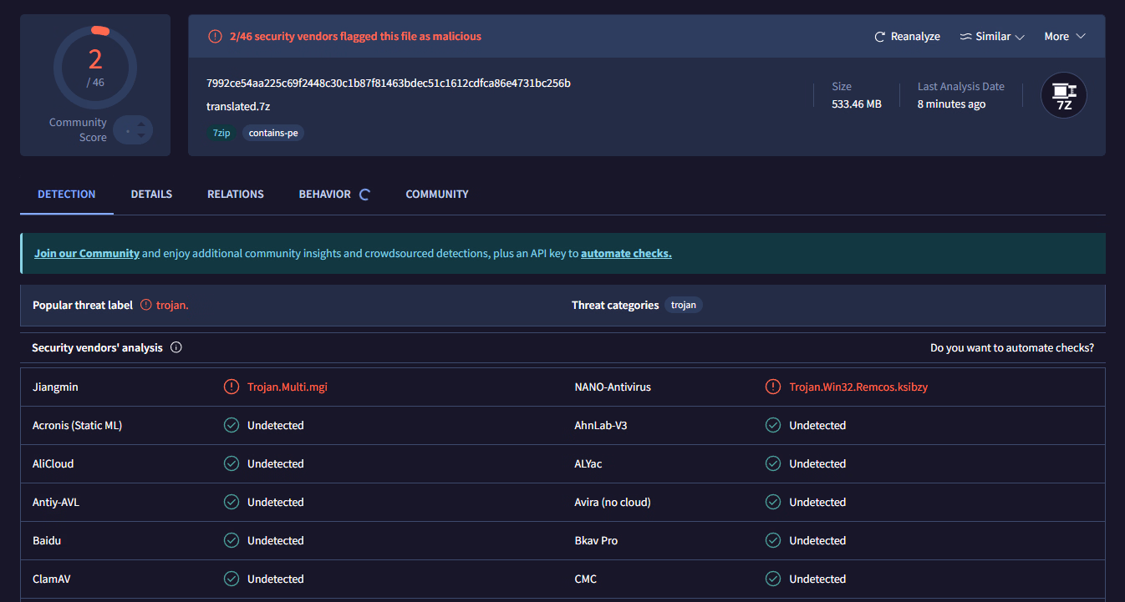
Task: Click the alert icon next to Popular threat label
Action: tap(146, 305)
